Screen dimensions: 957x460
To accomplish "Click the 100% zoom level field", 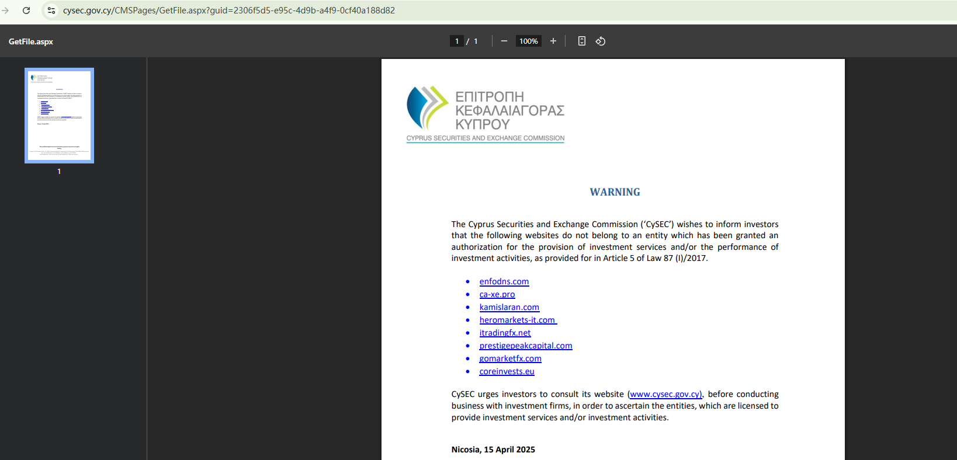I will click(529, 41).
